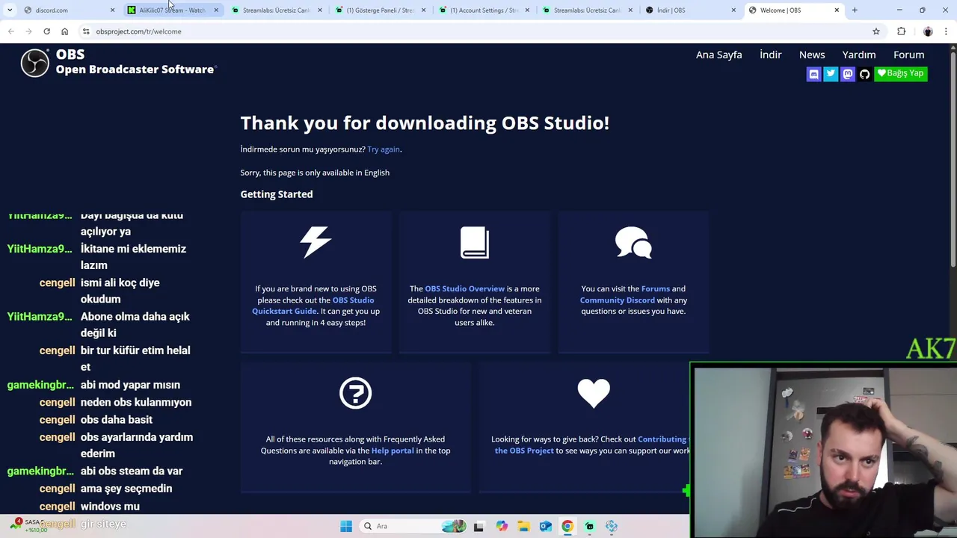Open Chrome three-dot menu
The height and width of the screenshot is (538, 957).
(946, 31)
